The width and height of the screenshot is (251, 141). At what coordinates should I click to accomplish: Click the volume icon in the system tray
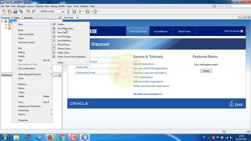point(231,137)
